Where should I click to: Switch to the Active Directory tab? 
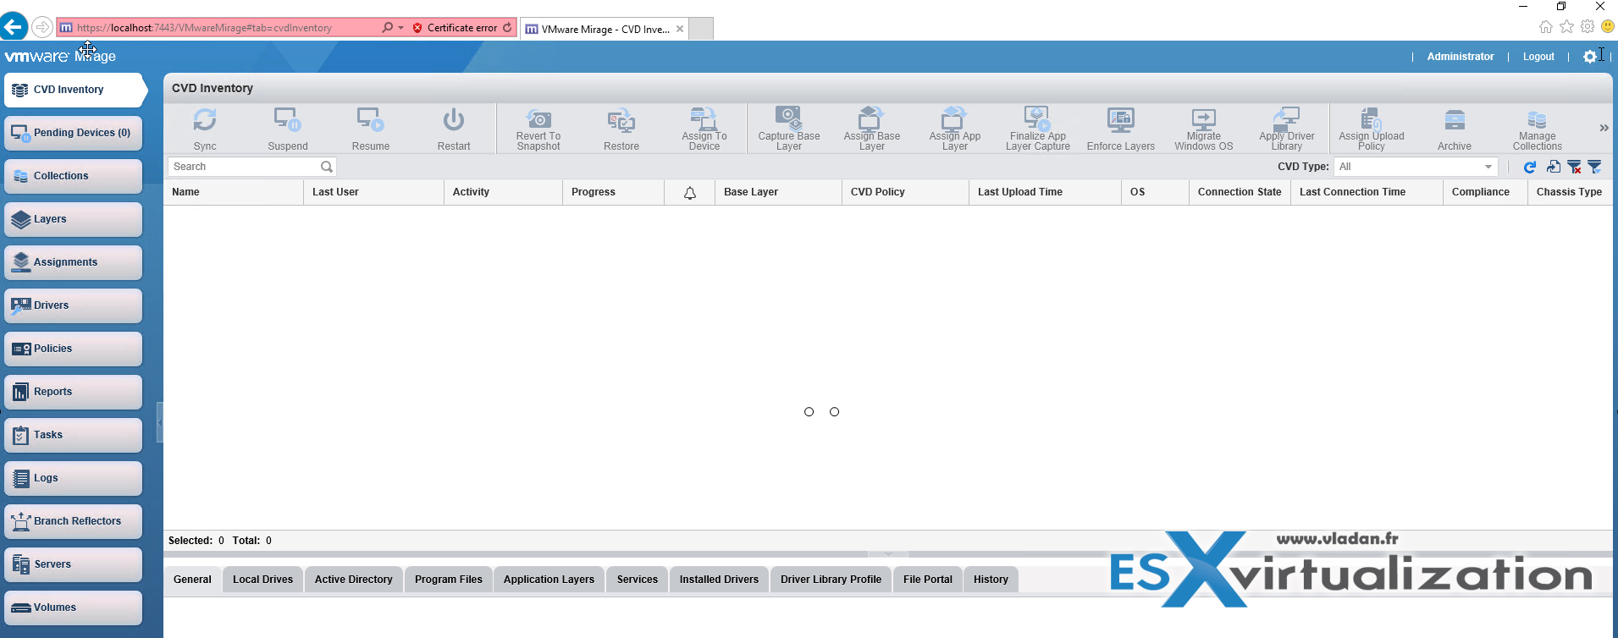(x=354, y=580)
